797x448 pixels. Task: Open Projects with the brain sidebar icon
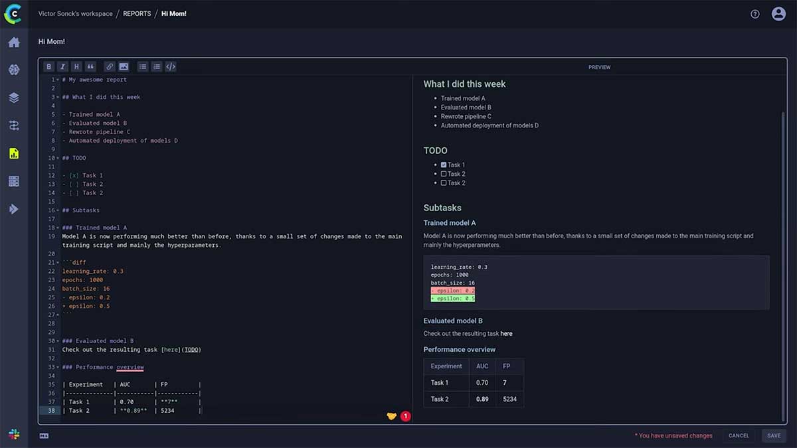point(14,70)
